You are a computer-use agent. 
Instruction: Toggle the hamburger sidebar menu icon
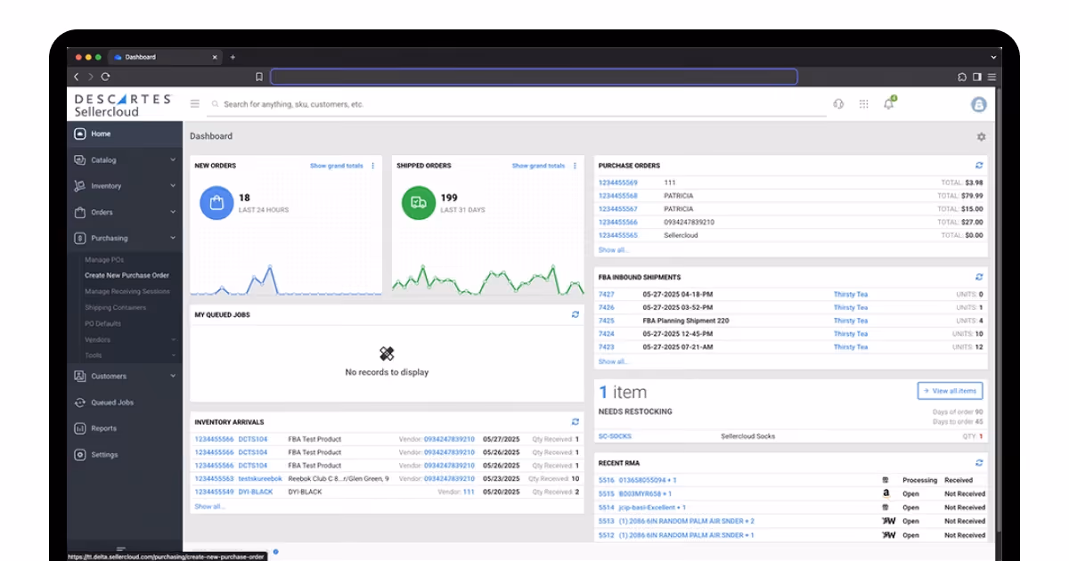[194, 104]
